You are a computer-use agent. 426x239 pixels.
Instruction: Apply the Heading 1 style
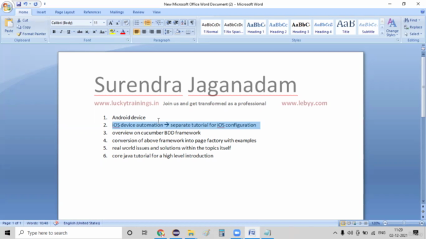[256, 27]
